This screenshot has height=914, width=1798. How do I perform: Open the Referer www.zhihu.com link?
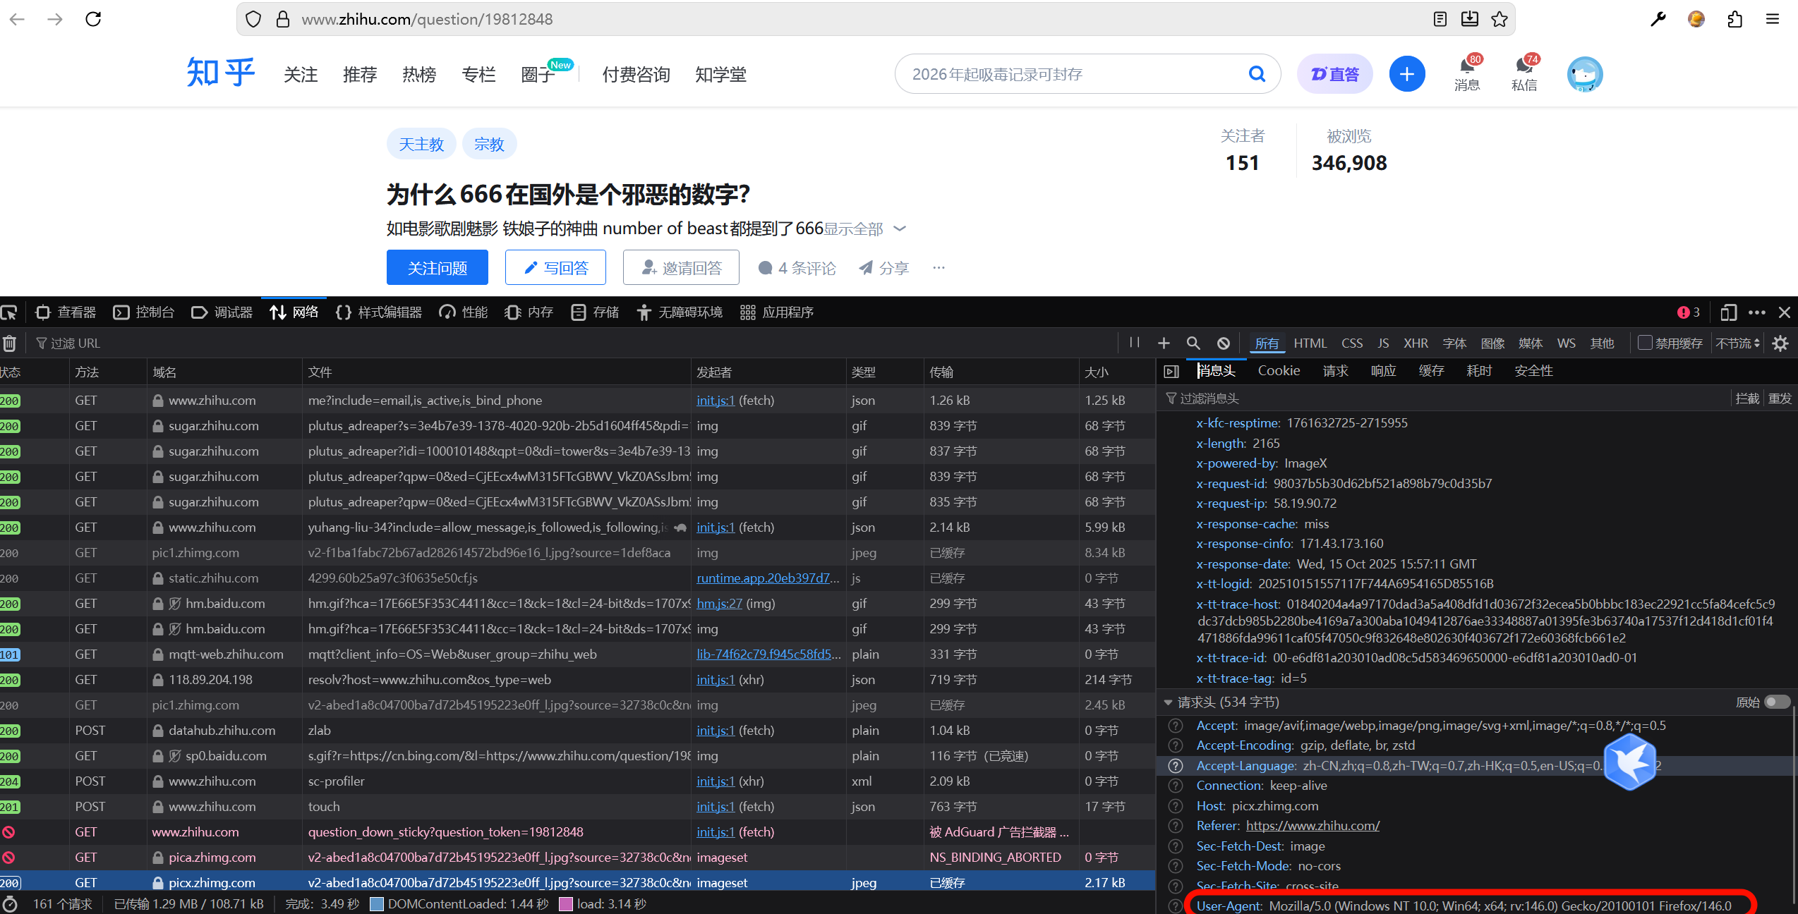point(1313,826)
